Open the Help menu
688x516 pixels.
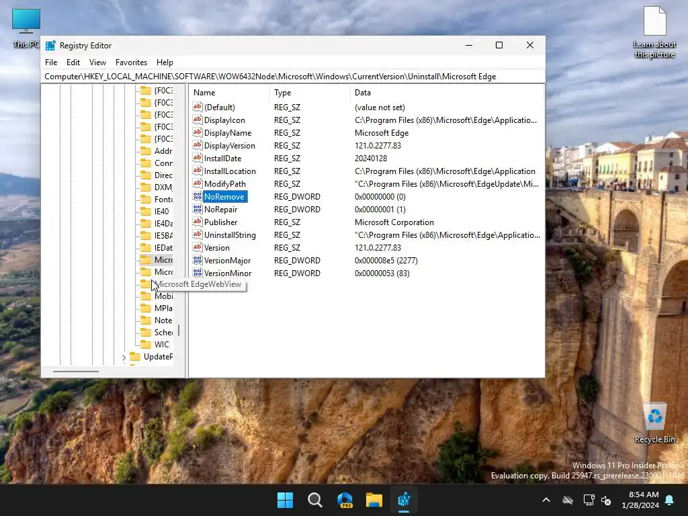tap(165, 62)
